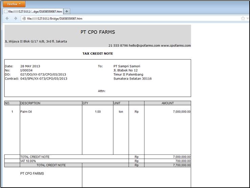
Task: Select quantity value 1.00
Action: (x=98, y=112)
